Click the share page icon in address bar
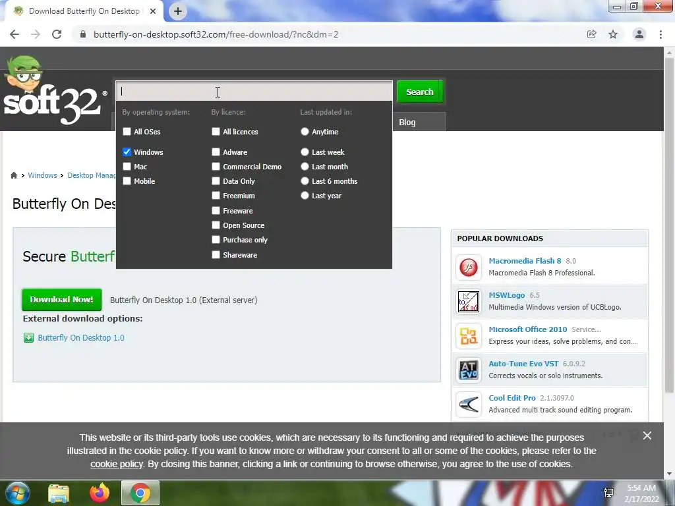Screen dimensions: 675x506 point(591,34)
